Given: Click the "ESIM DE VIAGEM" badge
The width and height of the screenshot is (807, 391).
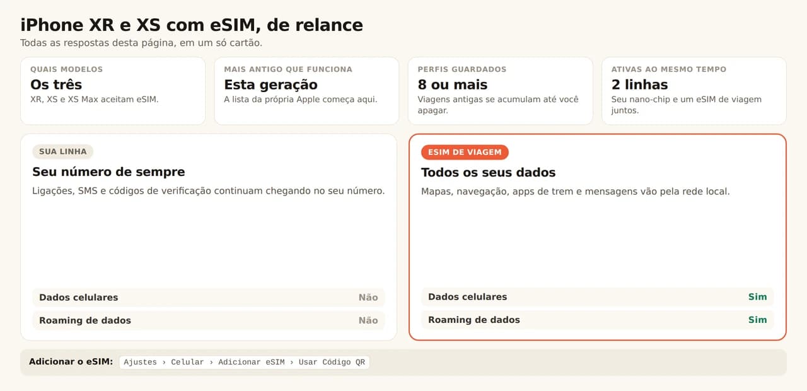Looking at the screenshot, I should click(465, 152).
